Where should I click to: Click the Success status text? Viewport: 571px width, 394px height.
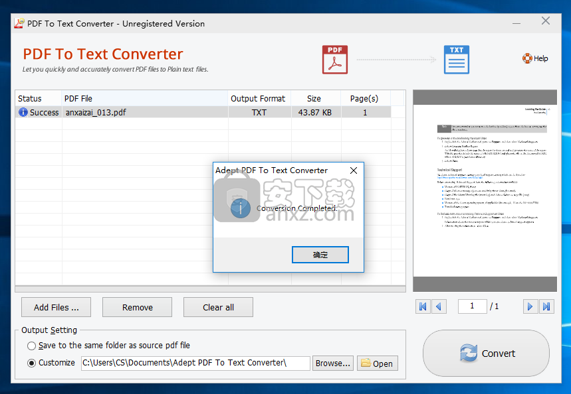pyautogui.click(x=44, y=113)
